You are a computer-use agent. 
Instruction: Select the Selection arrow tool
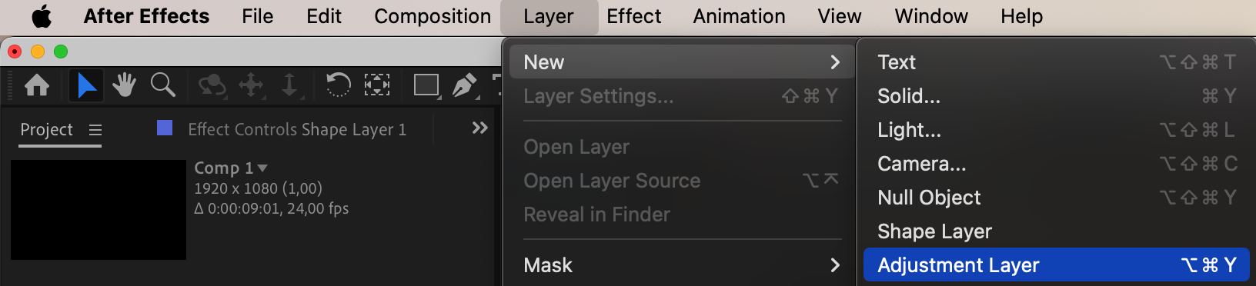(x=86, y=85)
